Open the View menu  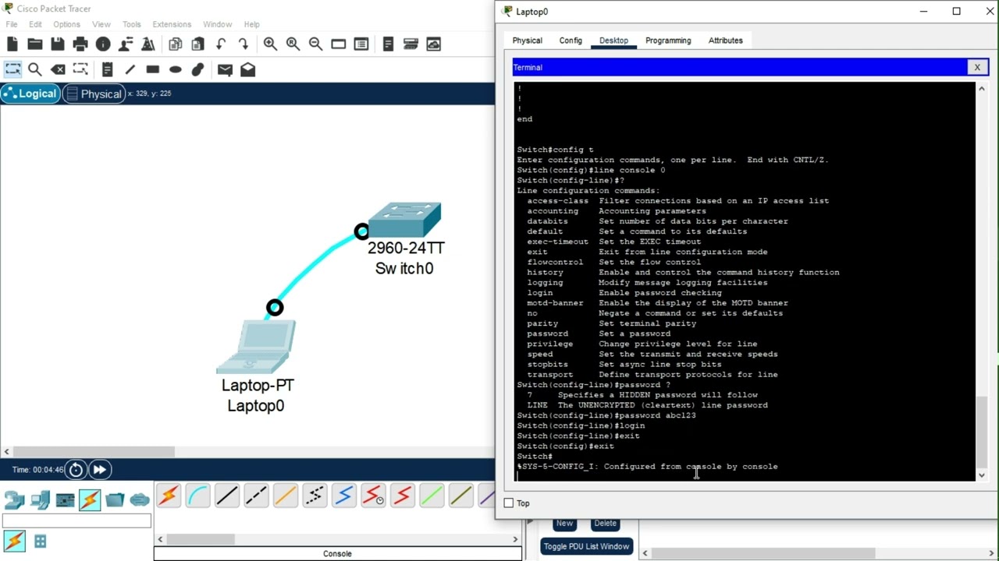(x=101, y=24)
